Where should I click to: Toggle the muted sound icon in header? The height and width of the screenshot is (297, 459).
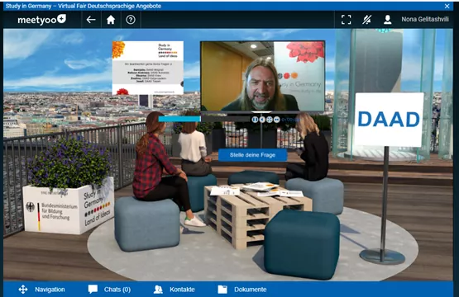tap(367, 20)
